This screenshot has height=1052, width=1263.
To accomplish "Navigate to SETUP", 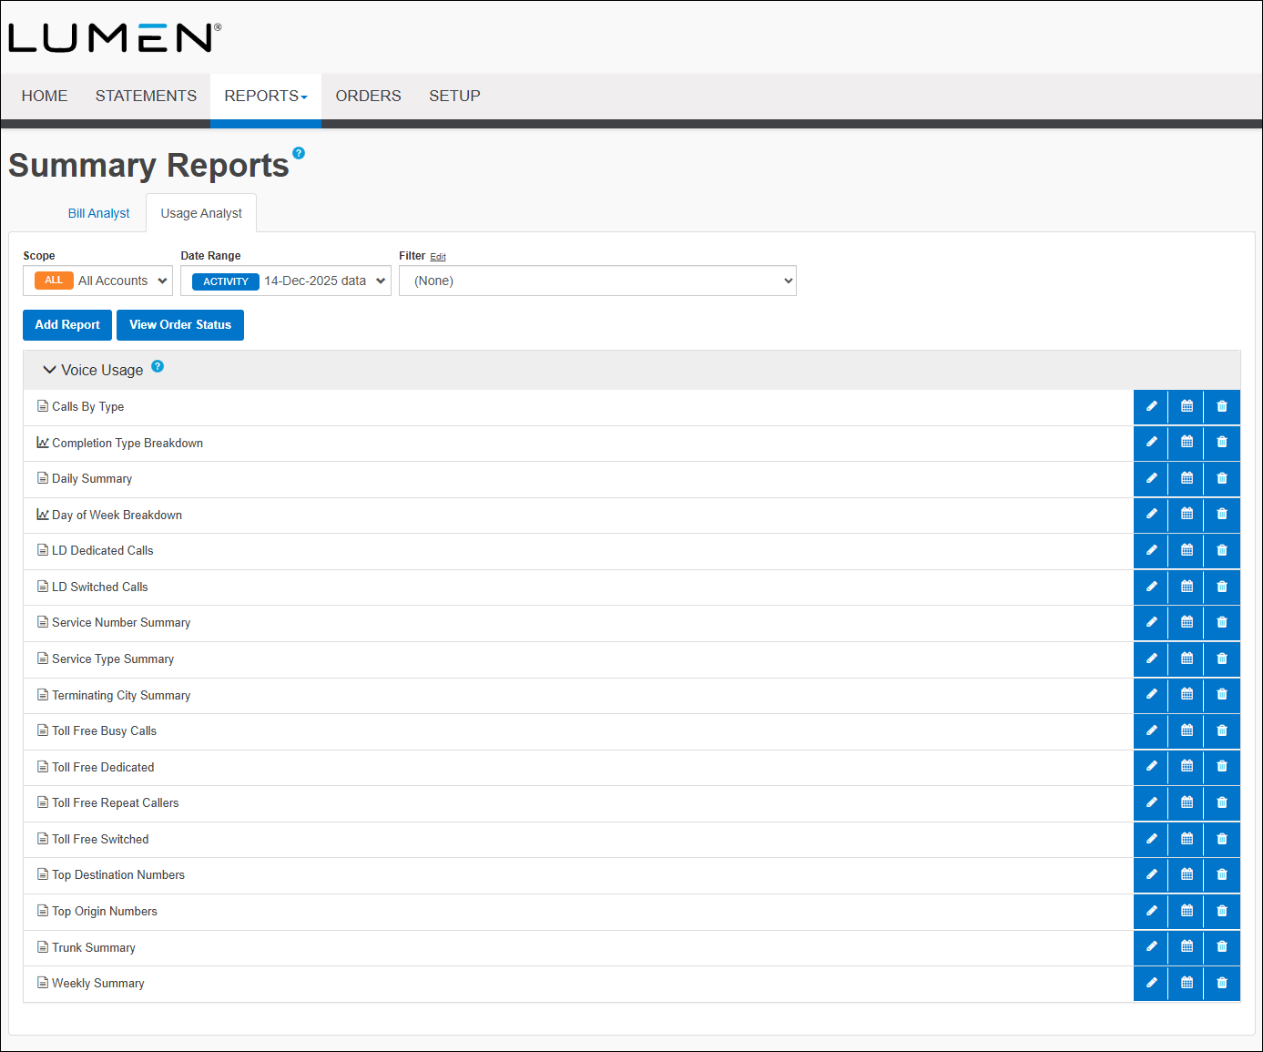I will coord(454,96).
